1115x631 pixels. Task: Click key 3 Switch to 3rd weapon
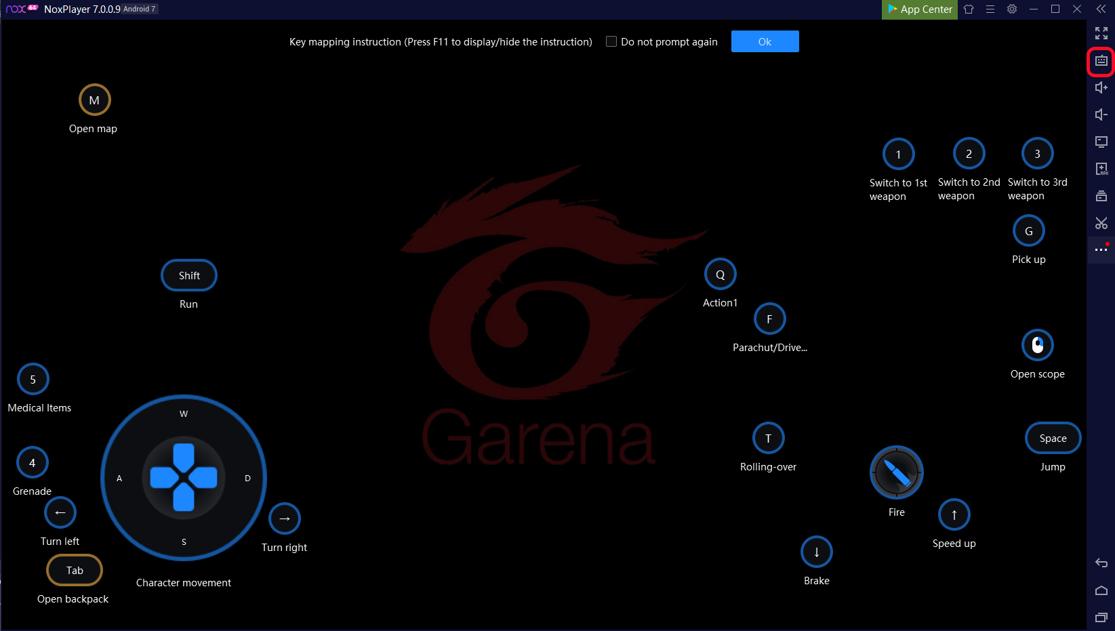coord(1037,154)
